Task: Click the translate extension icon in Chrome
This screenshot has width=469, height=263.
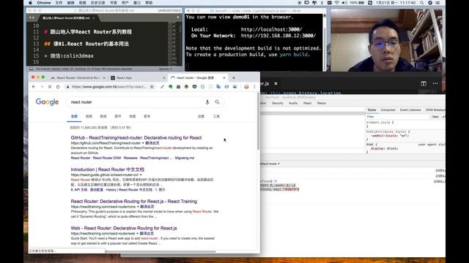Action: click(x=218, y=87)
